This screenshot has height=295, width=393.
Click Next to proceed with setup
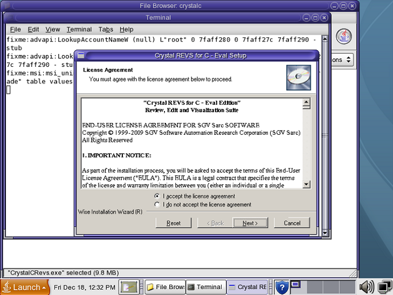click(250, 223)
